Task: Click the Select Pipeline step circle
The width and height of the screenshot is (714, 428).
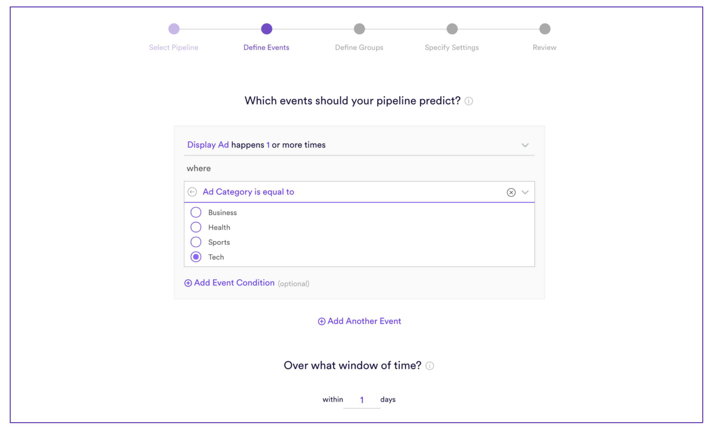Action: [174, 29]
